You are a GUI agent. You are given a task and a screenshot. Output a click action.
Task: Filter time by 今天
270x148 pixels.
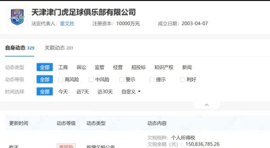tap(63, 92)
